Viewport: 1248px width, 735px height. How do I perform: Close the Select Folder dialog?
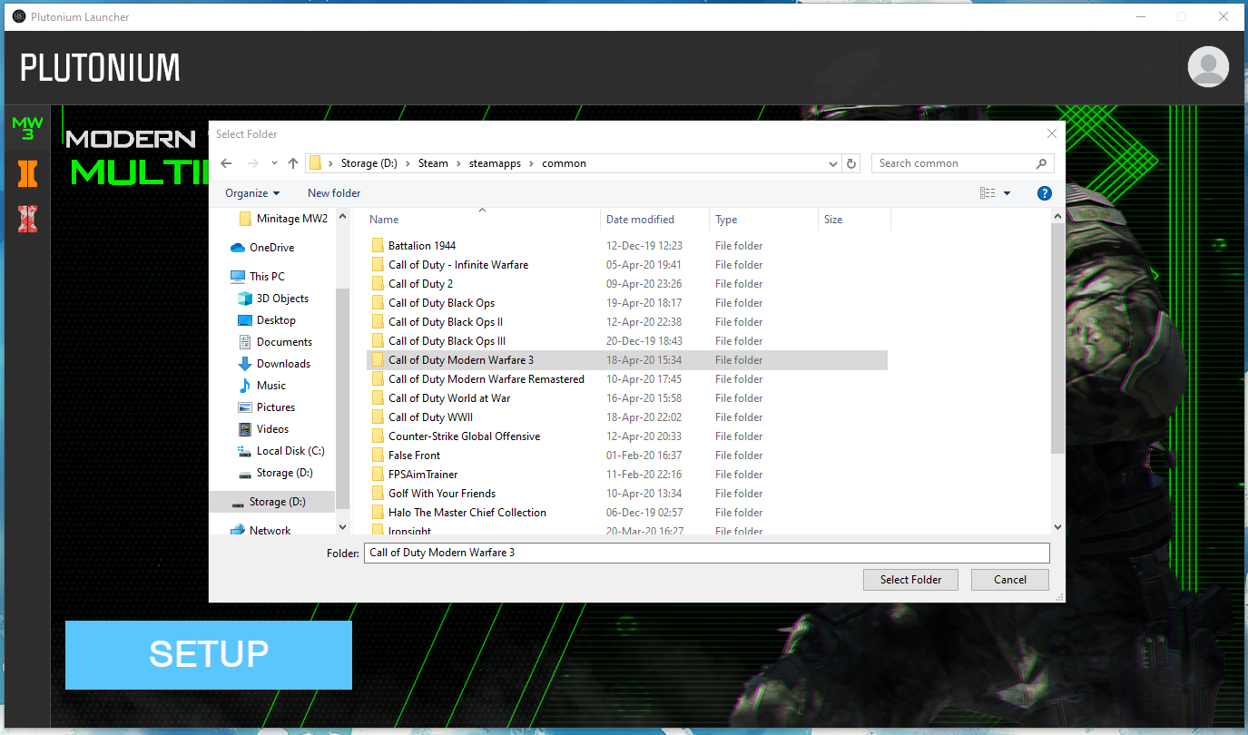1051,133
